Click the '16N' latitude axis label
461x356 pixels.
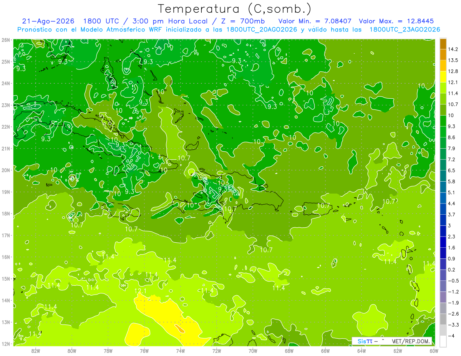pyautogui.click(x=6, y=257)
